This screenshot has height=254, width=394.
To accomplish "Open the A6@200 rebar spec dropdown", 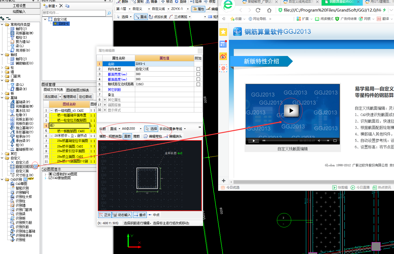I will [x=141, y=129].
